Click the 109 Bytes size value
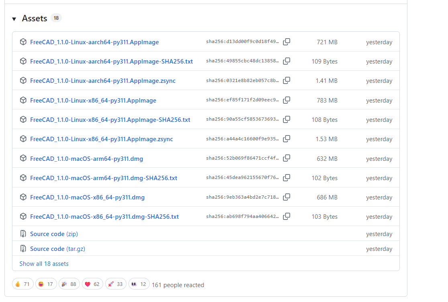The width and height of the screenshot is (448, 302). tap(325, 61)
